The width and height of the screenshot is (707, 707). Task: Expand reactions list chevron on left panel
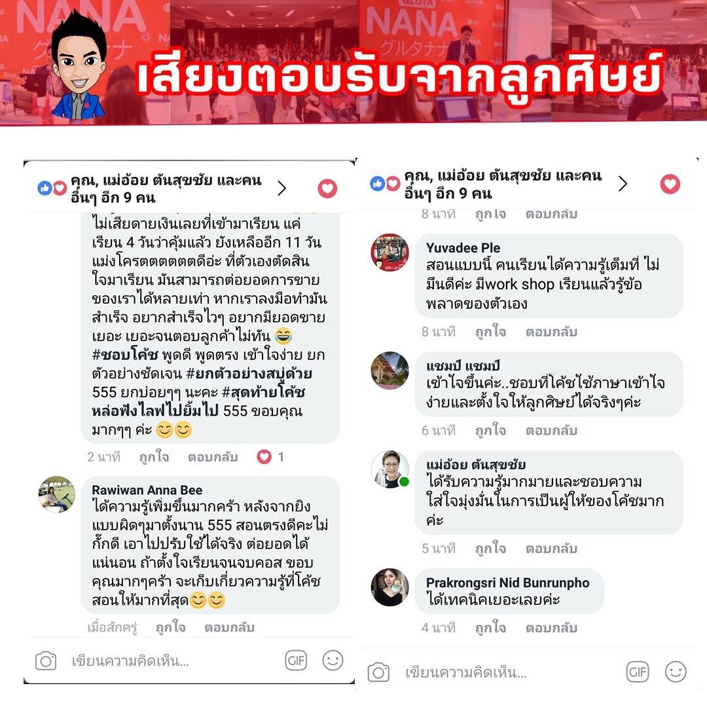pos(281,188)
